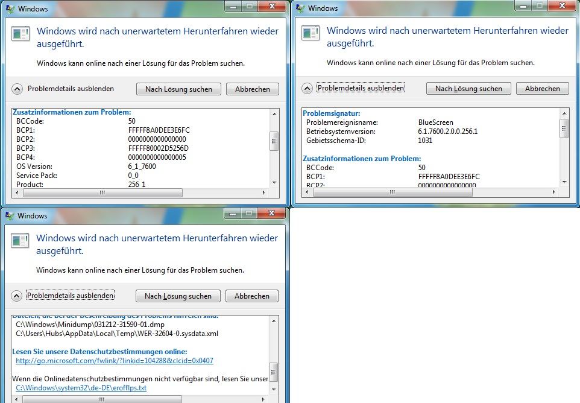Click scroll-down arrow in Problemsignatur details box
580x403 pixels.
pyautogui.click(x=564, y=182)
